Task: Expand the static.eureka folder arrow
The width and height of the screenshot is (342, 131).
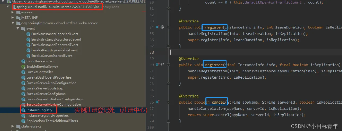Action: (13, 126)
